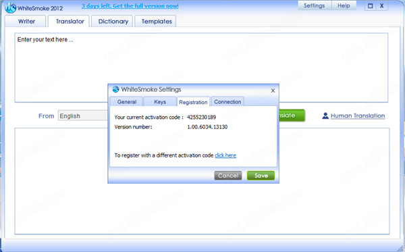
Task: Switch to the Translator tab
Action: [x=70, y=22]
